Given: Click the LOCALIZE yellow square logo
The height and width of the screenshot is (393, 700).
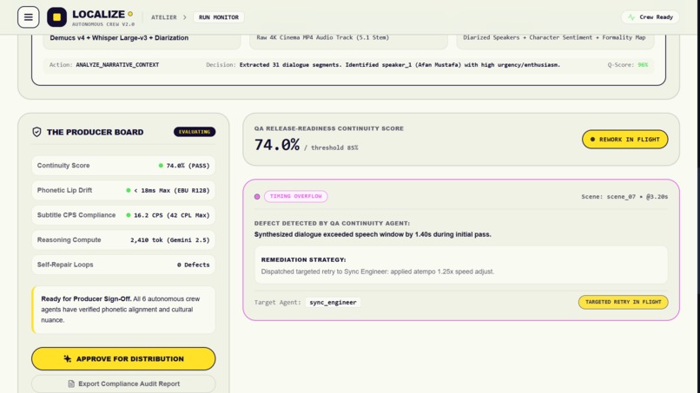Looking at the screenshot, I should click(x=56, y=17).
